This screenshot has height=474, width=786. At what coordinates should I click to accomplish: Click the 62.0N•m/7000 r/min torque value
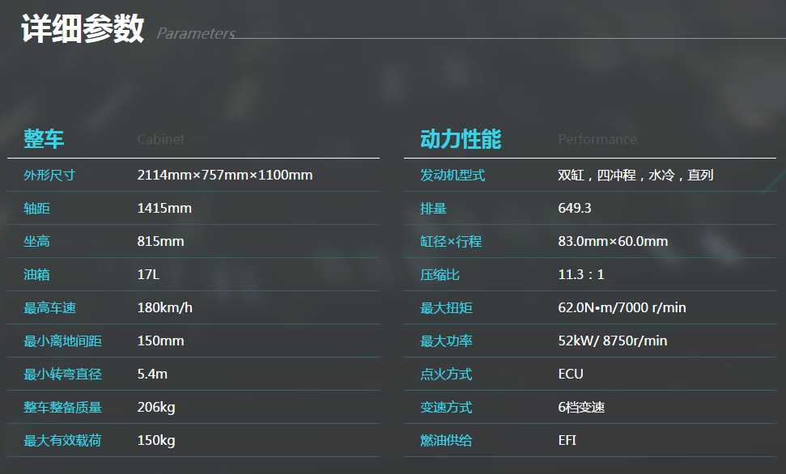tap(622, 307)
